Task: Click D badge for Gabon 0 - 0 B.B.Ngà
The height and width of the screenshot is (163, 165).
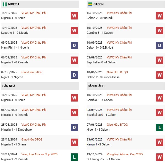Action: 159,45
